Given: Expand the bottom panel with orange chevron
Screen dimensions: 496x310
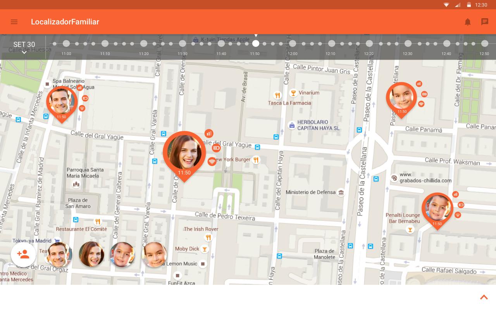Looking at the screenshot, I should (x=484, y=297).
